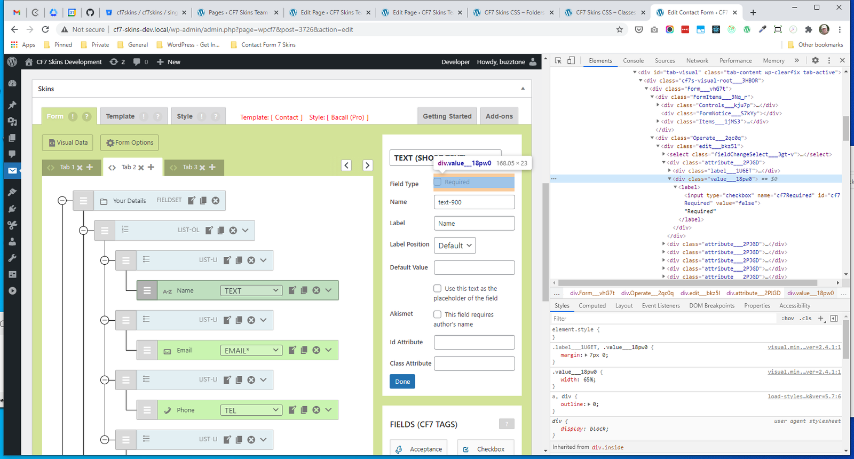The height and width of the screenshot is (459, 854).
Task: Open the DevTools element inspector picker
Action: point(558,61)
